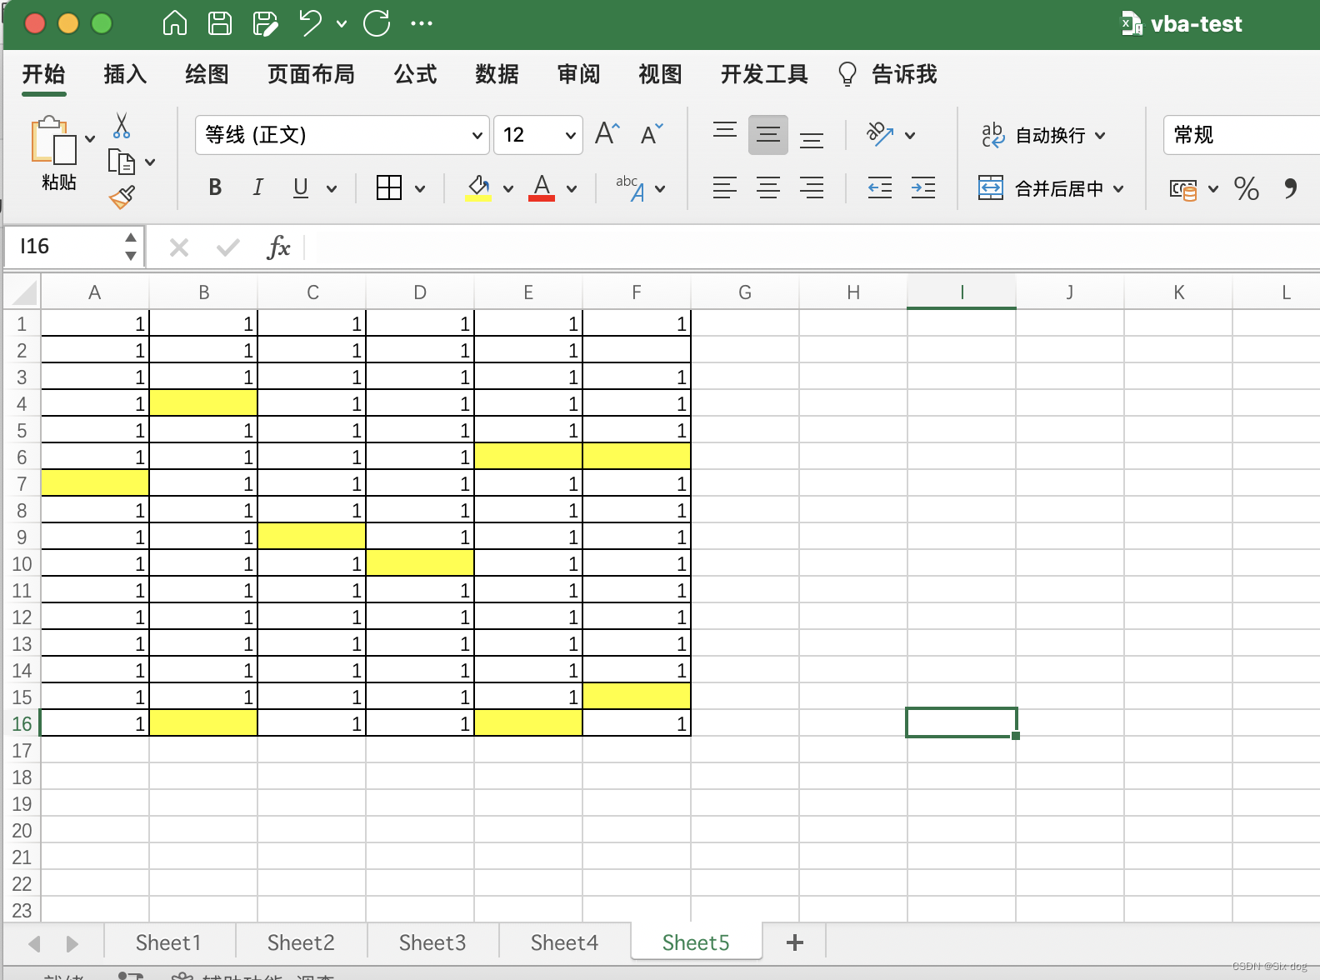The height and width of the screenshot is (980, 1320).
Task: Decrease font size with small A
Action: click(x=652, y=133)
